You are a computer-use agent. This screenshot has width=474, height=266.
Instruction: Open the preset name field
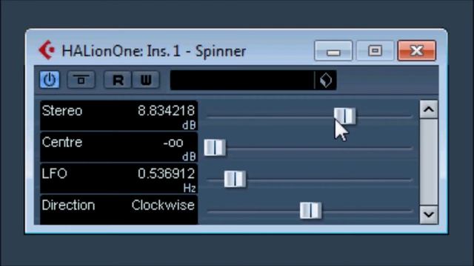click(242, 81)
